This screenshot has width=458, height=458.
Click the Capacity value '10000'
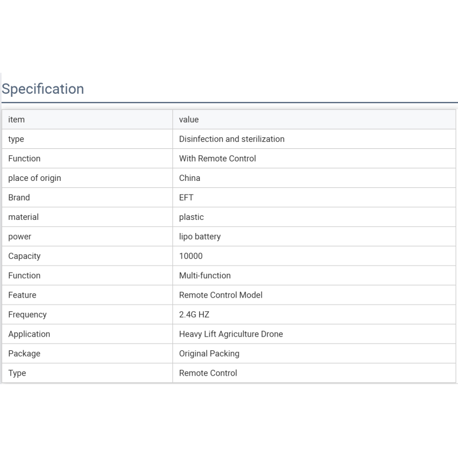pos(191,256)
